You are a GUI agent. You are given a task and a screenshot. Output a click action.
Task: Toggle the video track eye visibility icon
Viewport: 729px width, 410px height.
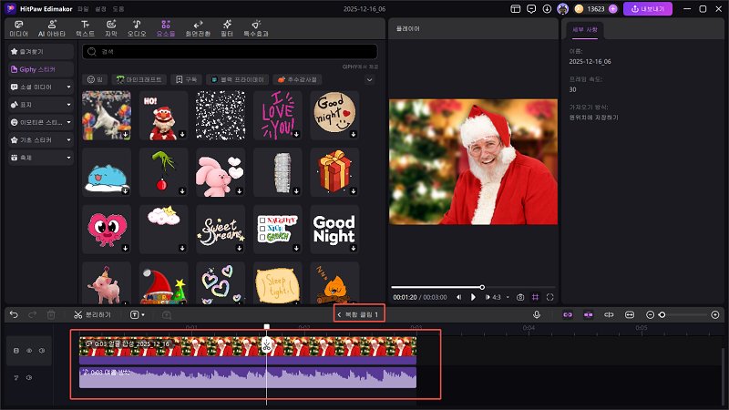pyautogui.click(x=28, y=350)
